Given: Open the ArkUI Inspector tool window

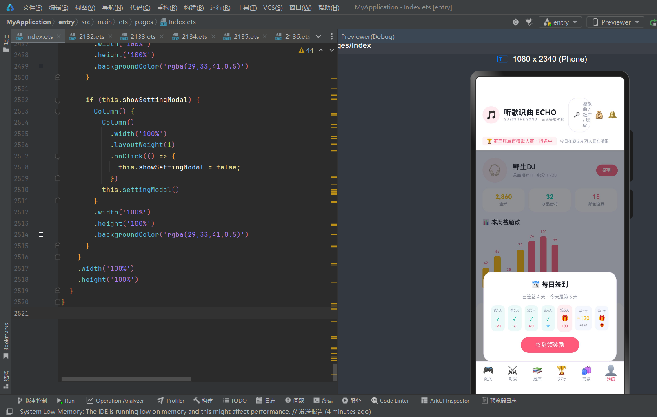Looking at the screenshot, I should (x=445, y=401).
